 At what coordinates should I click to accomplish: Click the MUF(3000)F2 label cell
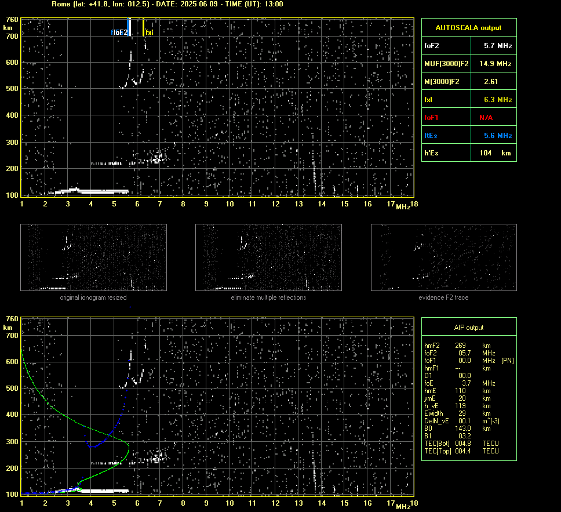tap(446, 64)
